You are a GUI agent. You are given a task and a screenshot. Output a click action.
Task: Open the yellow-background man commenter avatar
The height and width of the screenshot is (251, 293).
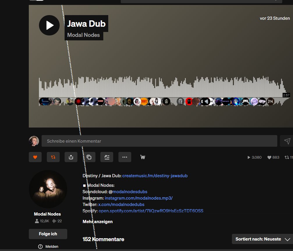point(70,101)
